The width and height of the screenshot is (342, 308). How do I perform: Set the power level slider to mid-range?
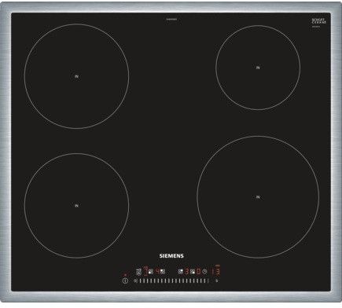[x=173, y=280]
